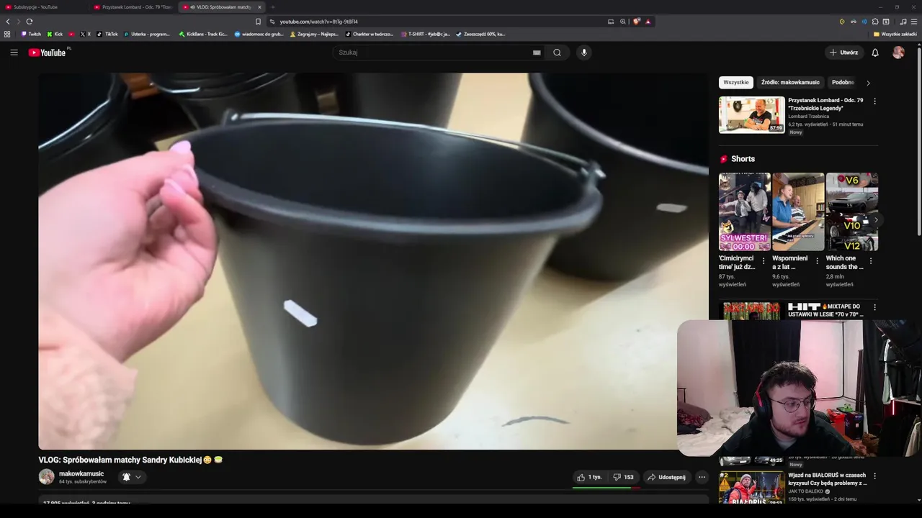922x518 pixels.
Task: Dislike the video showing 153
Action: (x=624, y=477)
